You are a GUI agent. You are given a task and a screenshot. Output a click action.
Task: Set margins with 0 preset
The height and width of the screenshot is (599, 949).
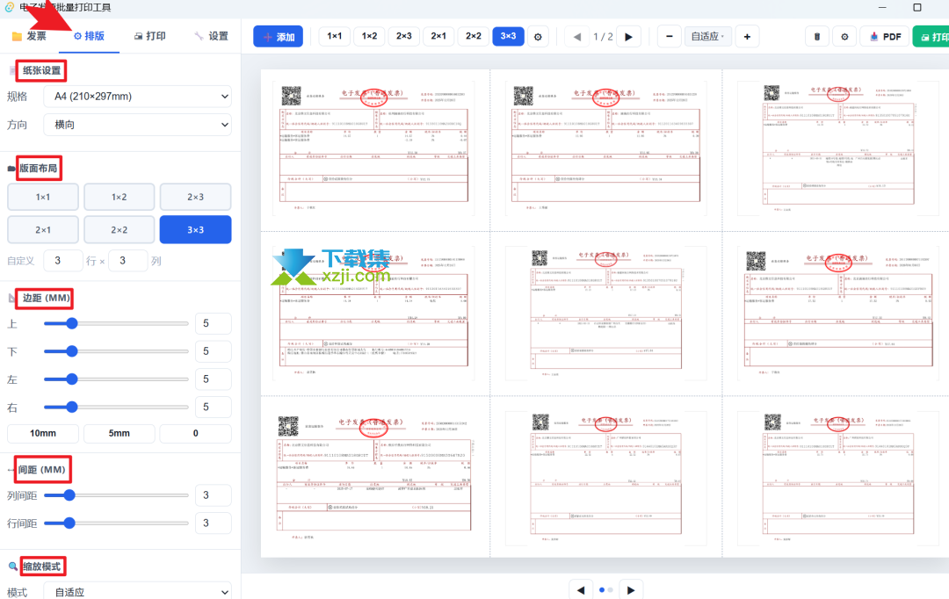[x=195, y=433]
